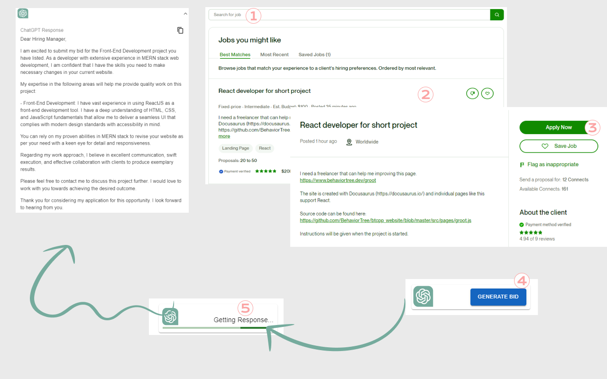The width and height of the screenshot is (607, 379).
Task: Expand job description with more link
Action: click(224, 136)
